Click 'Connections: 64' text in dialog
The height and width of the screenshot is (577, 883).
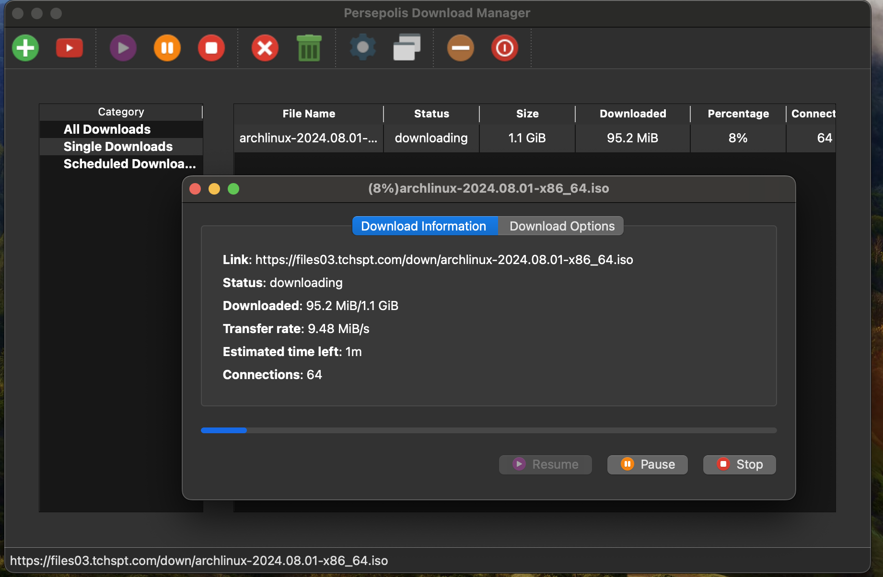[x=272, y=375]
